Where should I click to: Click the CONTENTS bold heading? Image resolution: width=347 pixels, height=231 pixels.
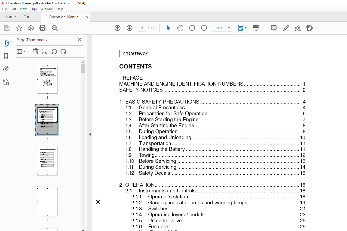tap(136, 67)
